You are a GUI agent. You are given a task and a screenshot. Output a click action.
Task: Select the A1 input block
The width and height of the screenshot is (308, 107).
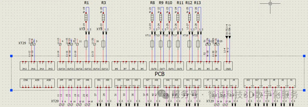click(291, 83)
